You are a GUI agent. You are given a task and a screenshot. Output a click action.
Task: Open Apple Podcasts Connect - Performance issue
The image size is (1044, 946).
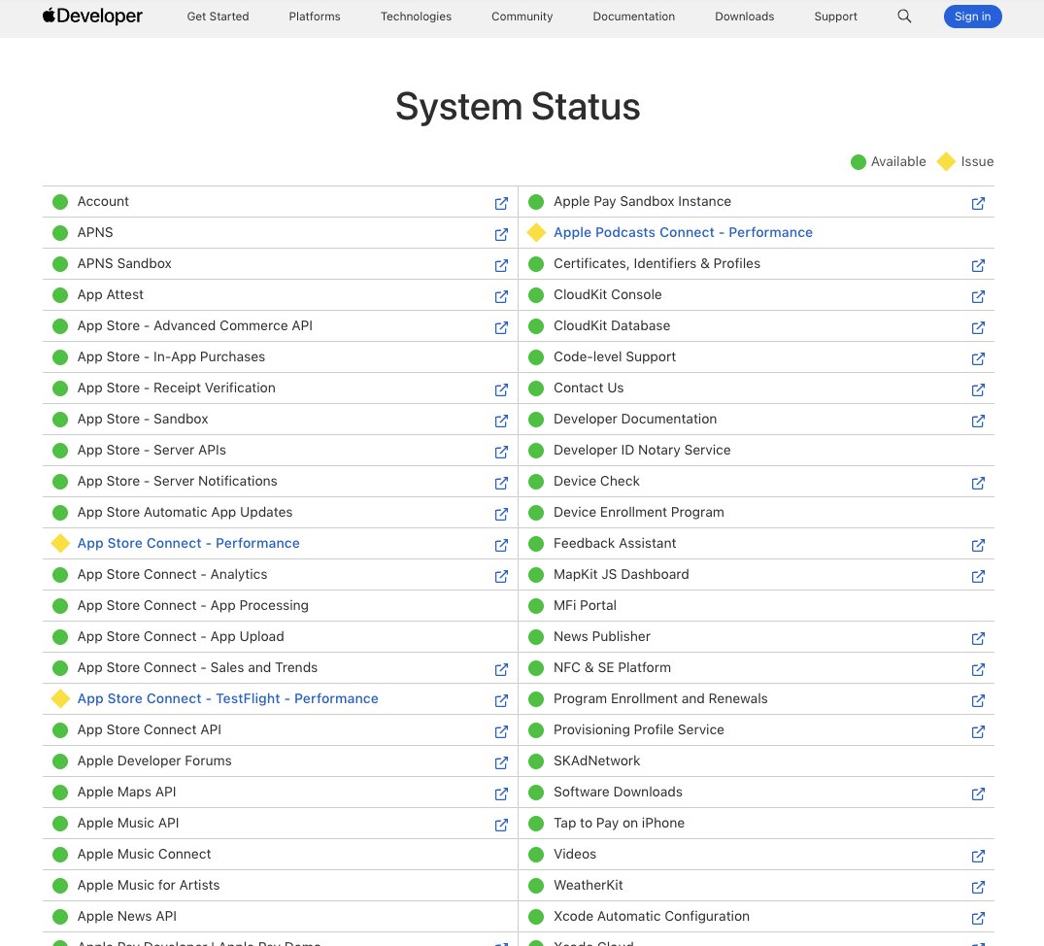(683, 232)
